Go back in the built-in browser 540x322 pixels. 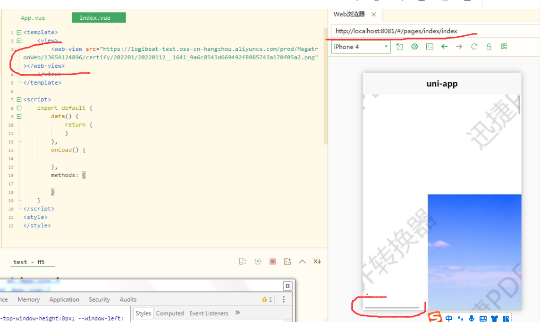[444, 47]
